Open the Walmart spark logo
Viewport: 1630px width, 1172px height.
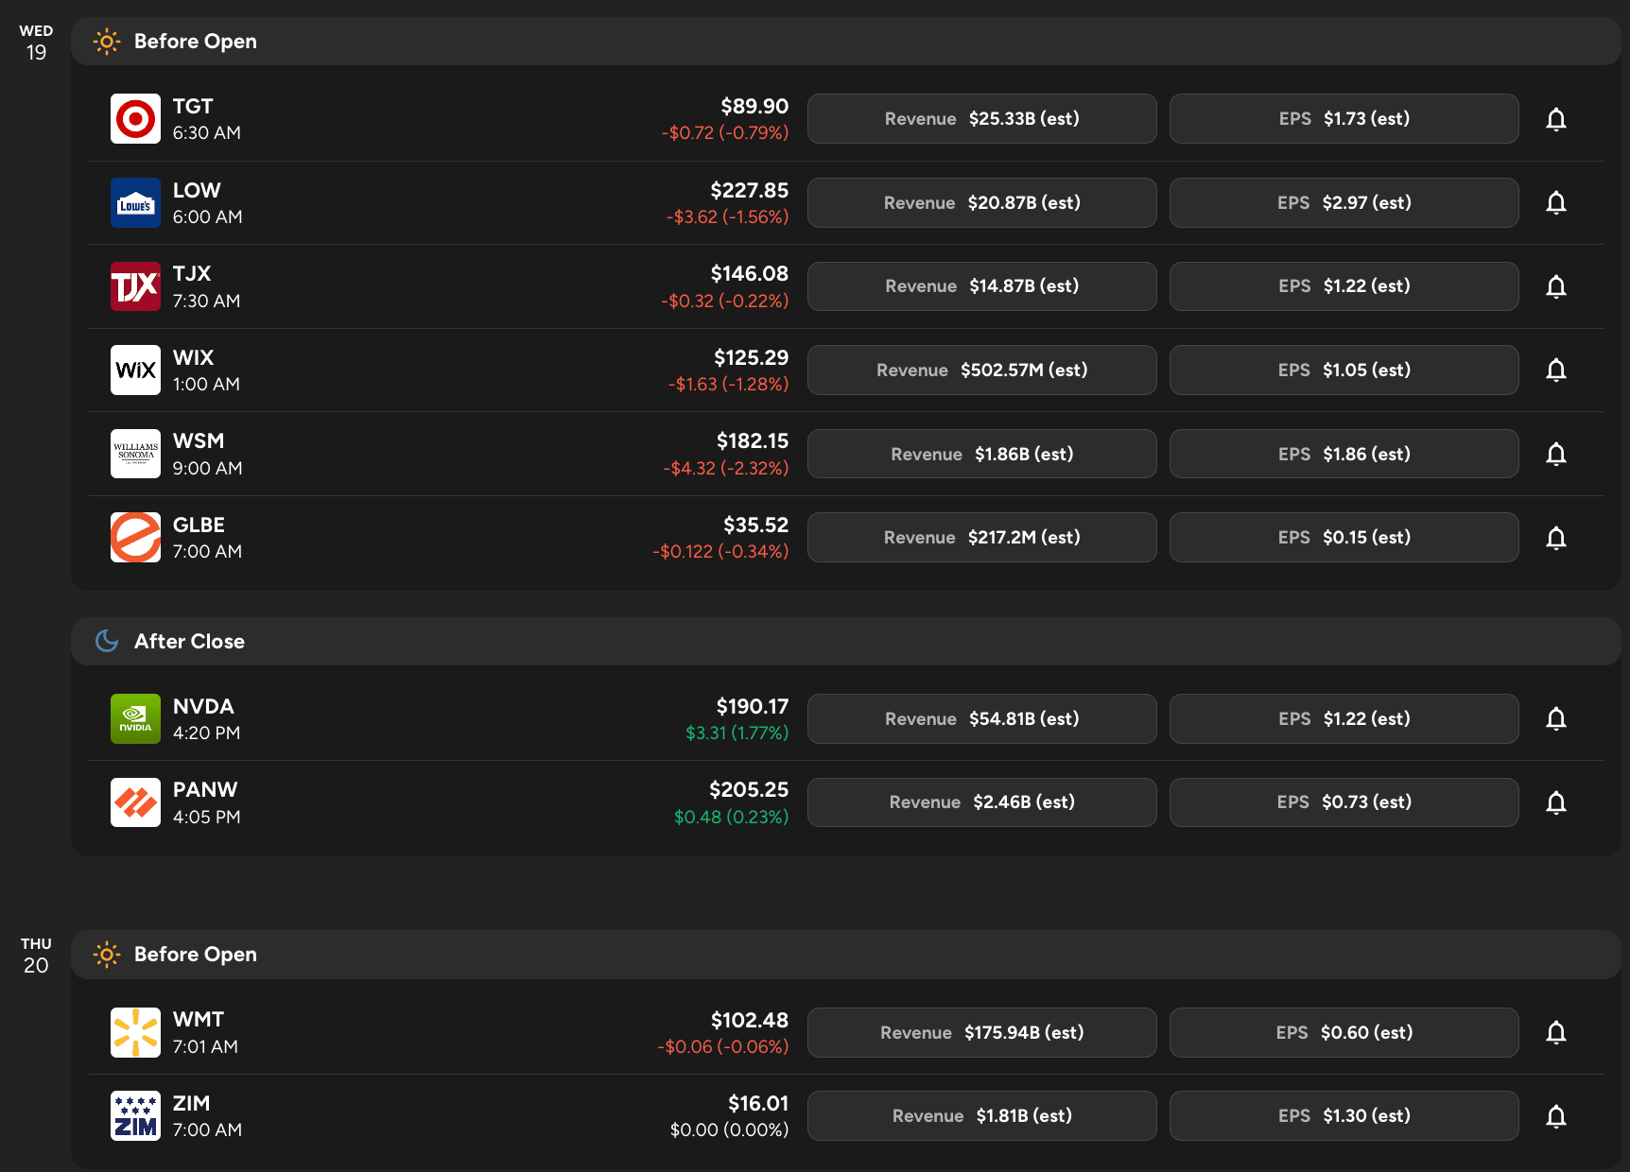pyautogui.click(x=135, y=1032)
